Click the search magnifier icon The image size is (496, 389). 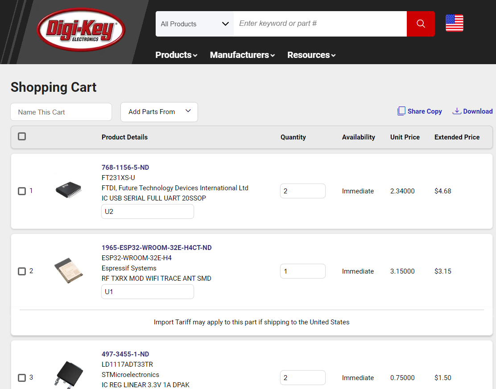(x=420, y=23)
